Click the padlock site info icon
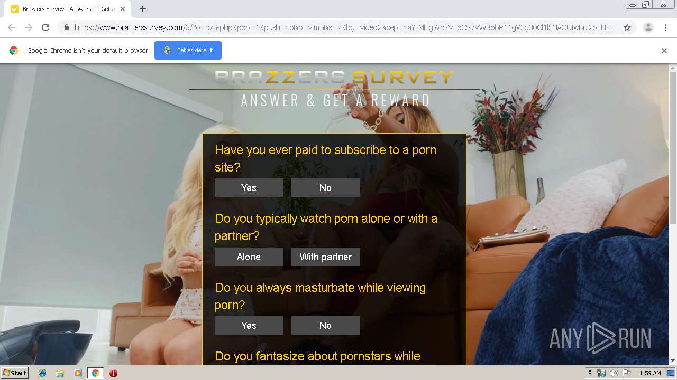The height and width of the screenshot is (380, 677). point(66,27)
